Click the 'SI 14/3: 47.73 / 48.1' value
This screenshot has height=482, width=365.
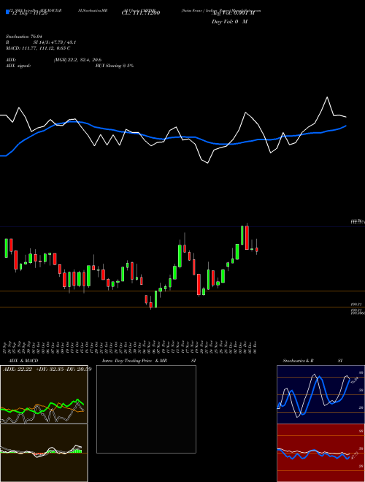55,42
